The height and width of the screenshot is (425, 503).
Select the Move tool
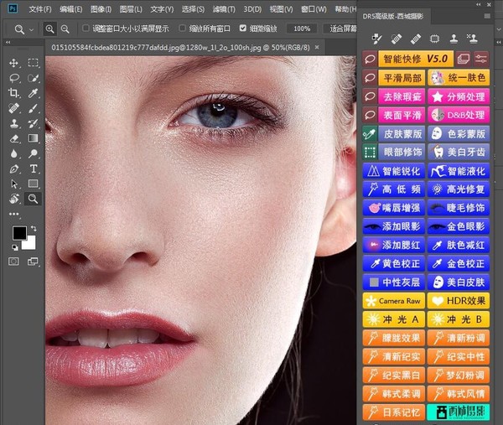click(x=14, y=63)
